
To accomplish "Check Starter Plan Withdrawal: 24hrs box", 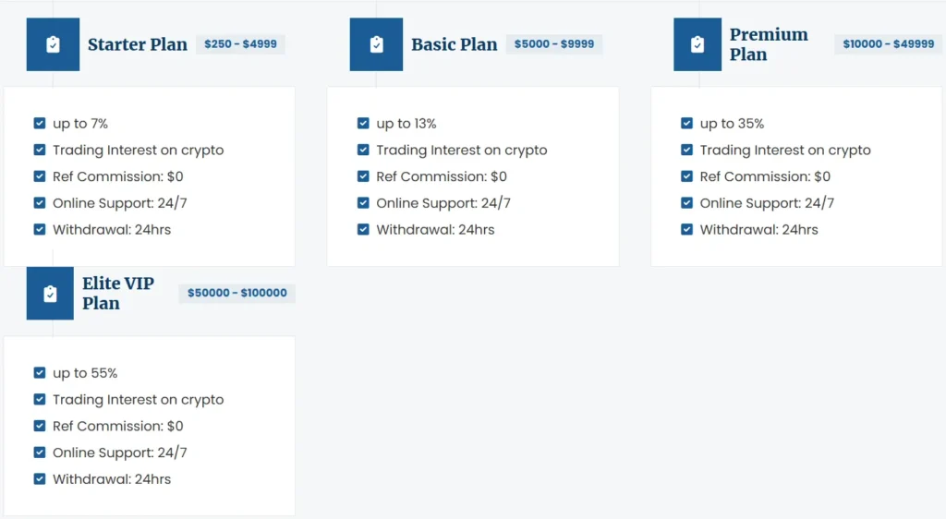I will [x=40, y=230].
